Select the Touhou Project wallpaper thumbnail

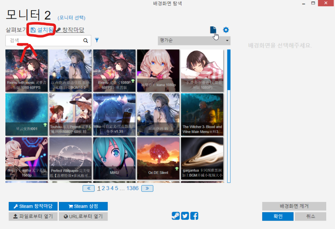tap(70, 114)
